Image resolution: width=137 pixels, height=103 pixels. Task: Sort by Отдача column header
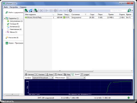122,15
